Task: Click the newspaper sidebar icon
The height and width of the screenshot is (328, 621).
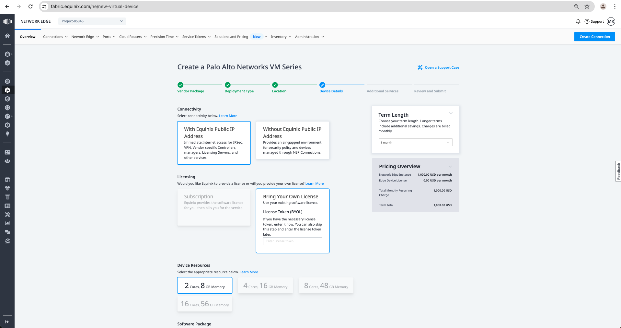Action: pos(7,206)
